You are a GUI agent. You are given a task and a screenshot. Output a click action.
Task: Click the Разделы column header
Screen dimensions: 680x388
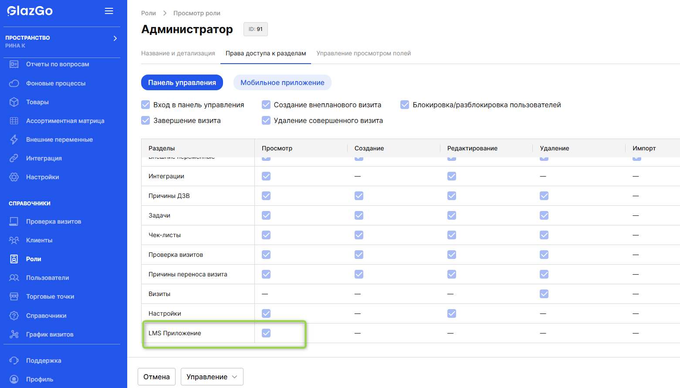click(162, 148)
